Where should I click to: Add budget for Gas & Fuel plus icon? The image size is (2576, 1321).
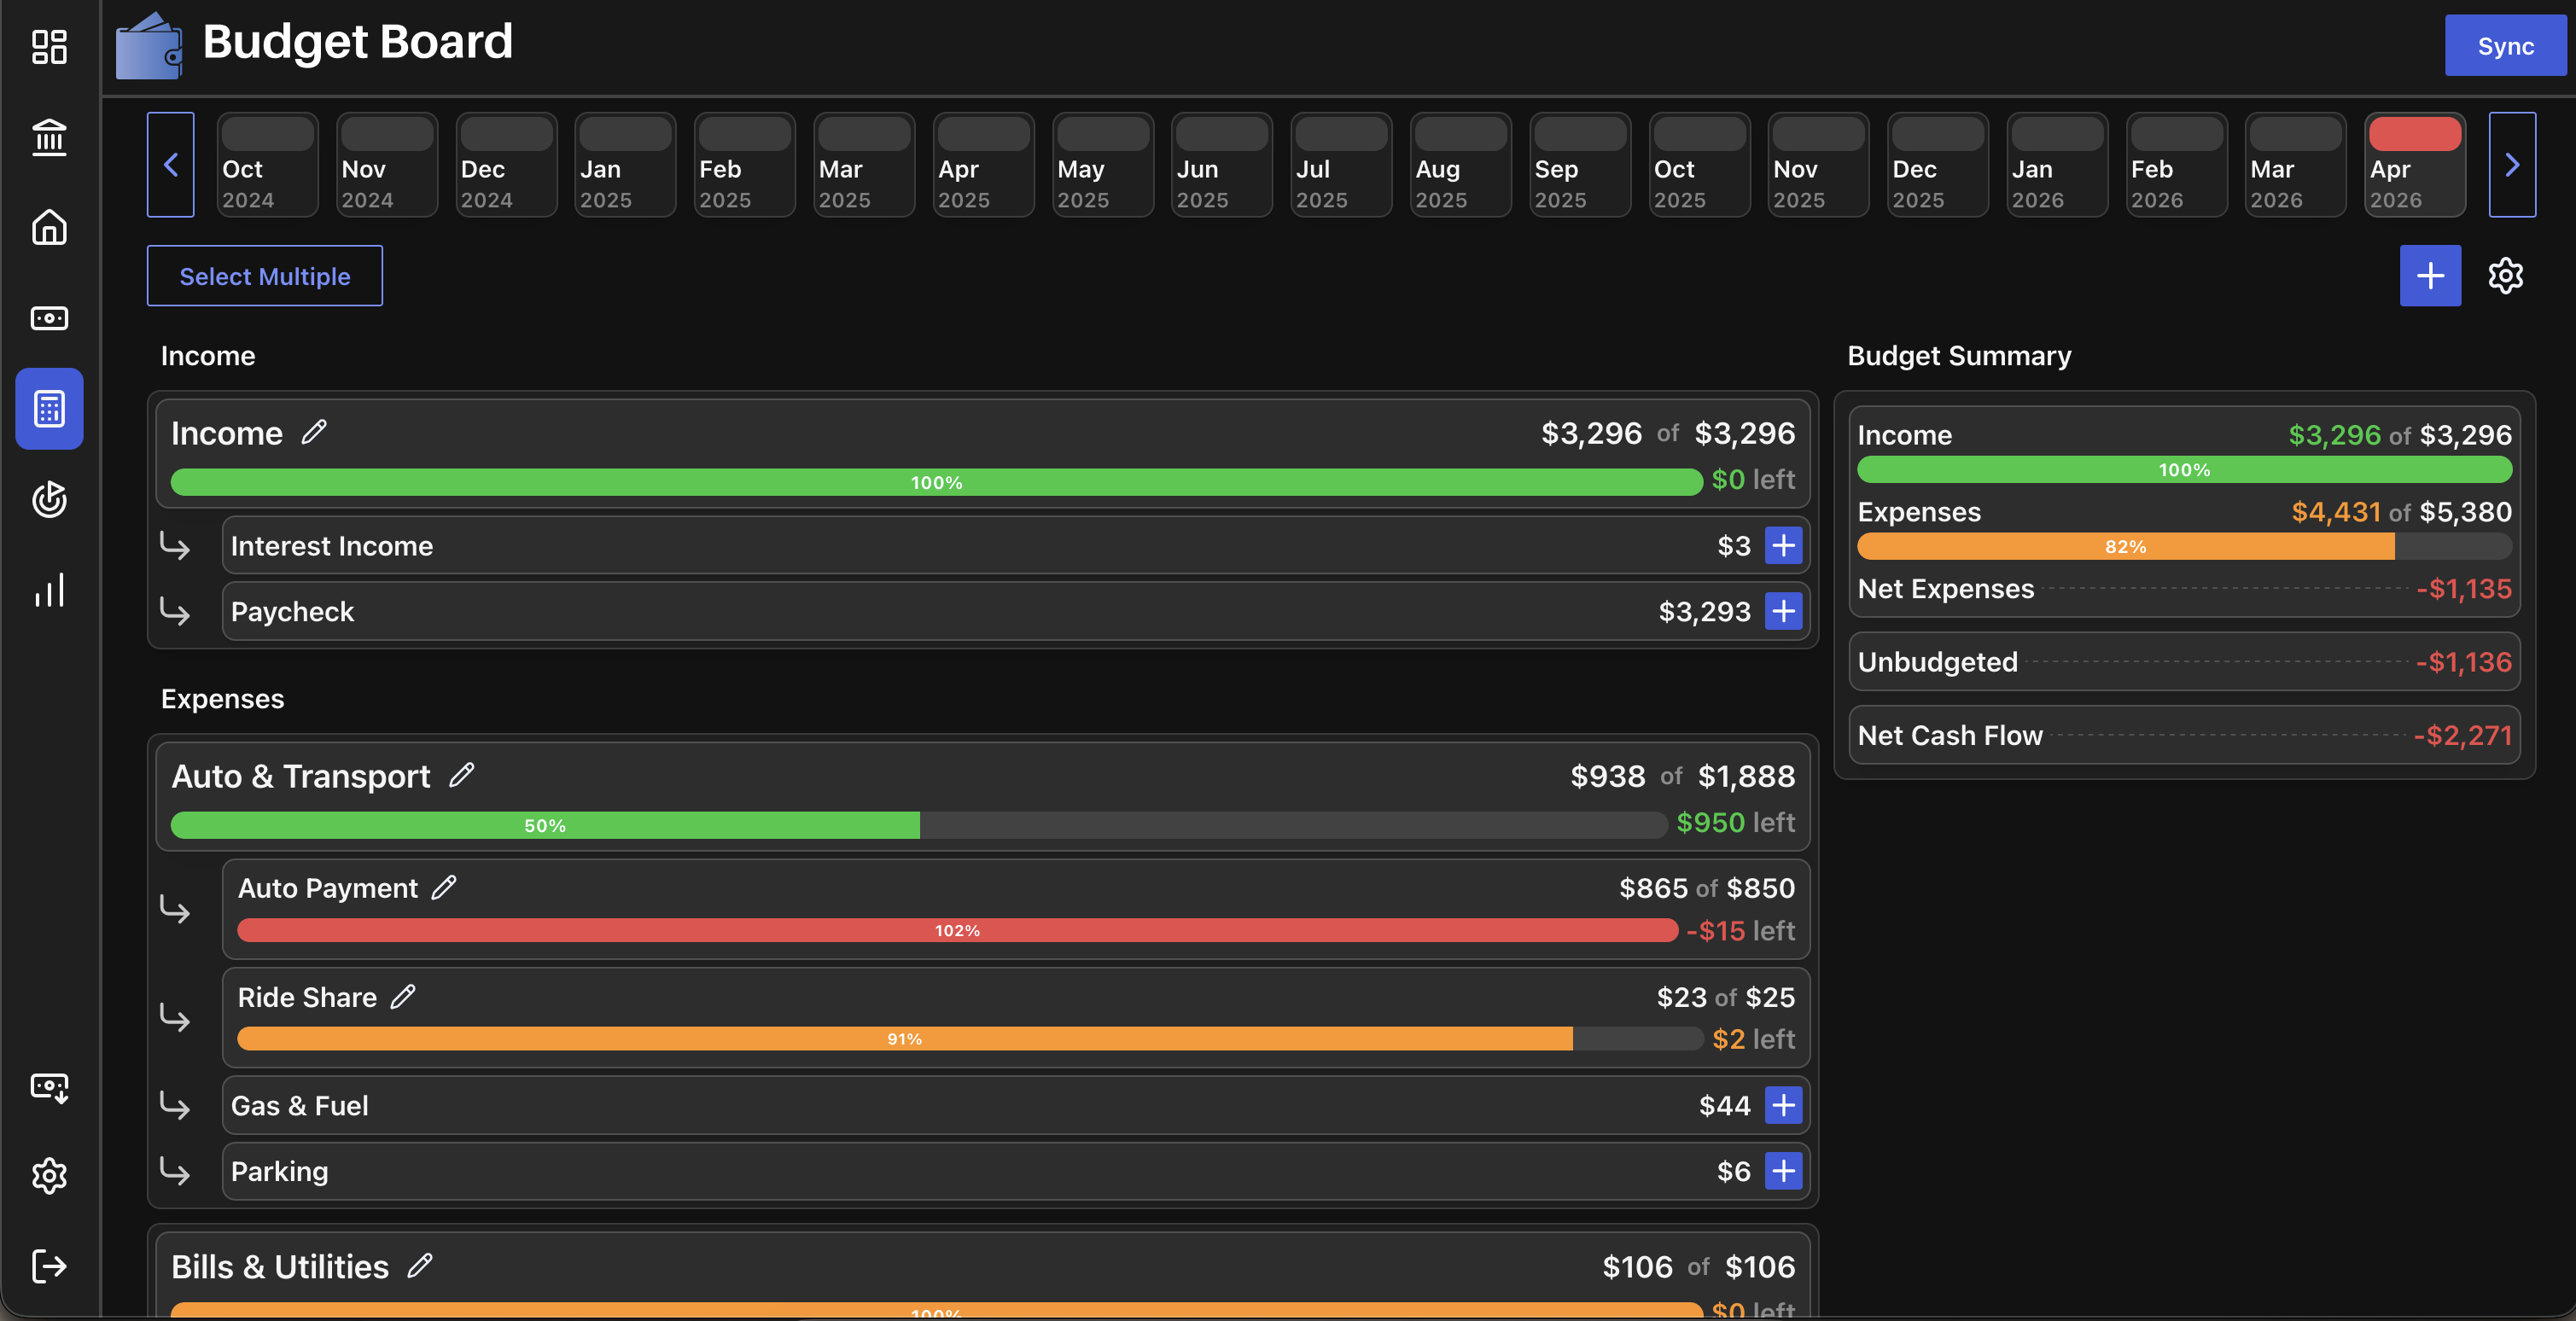[x=1783, y=1105]
